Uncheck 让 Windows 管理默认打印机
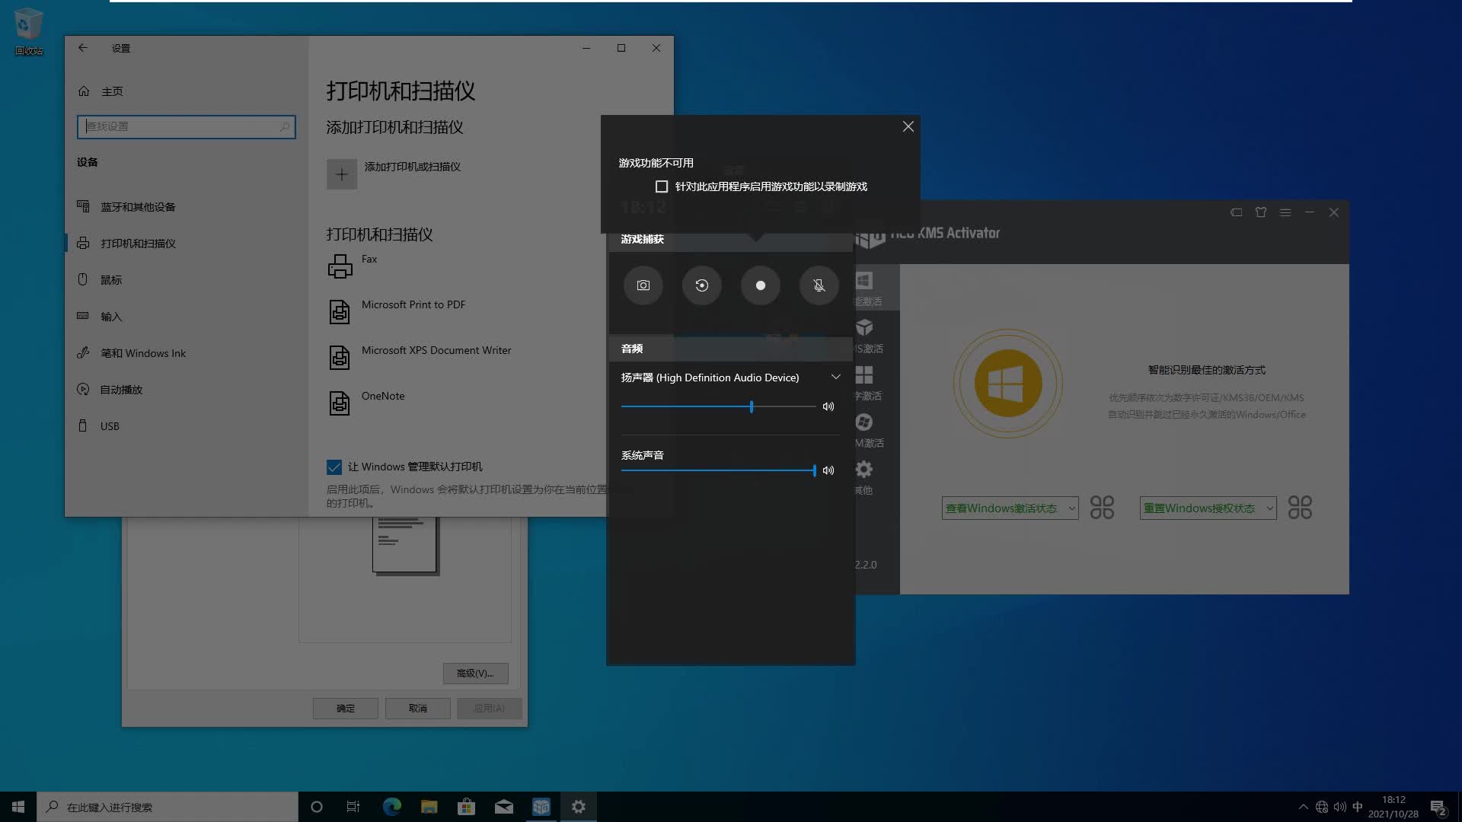 [335, 467]
